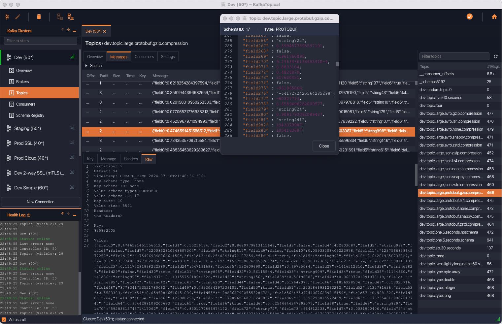Click the Health Log scrollbar thumb
The width and height of the screenshot is (502, 324).
tap(80, 293)
